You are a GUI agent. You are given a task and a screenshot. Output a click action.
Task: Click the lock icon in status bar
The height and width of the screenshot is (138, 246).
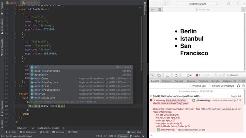point(143,136)
